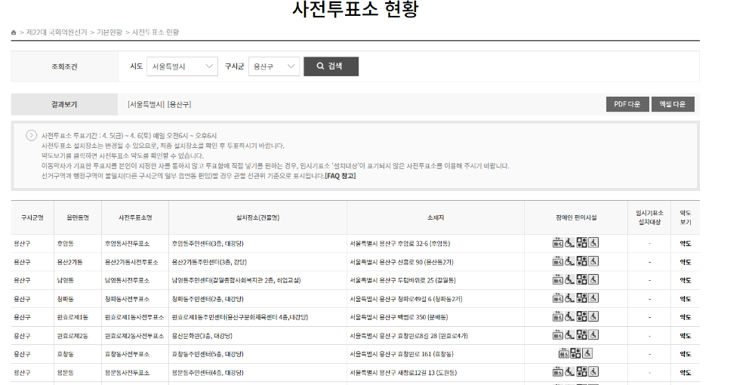
Task: Open 약도 map for 남영동 row
Action: (x=686, y=281)
